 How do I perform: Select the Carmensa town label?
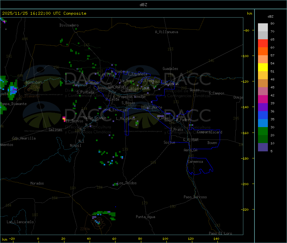click(x=195, y=162)
